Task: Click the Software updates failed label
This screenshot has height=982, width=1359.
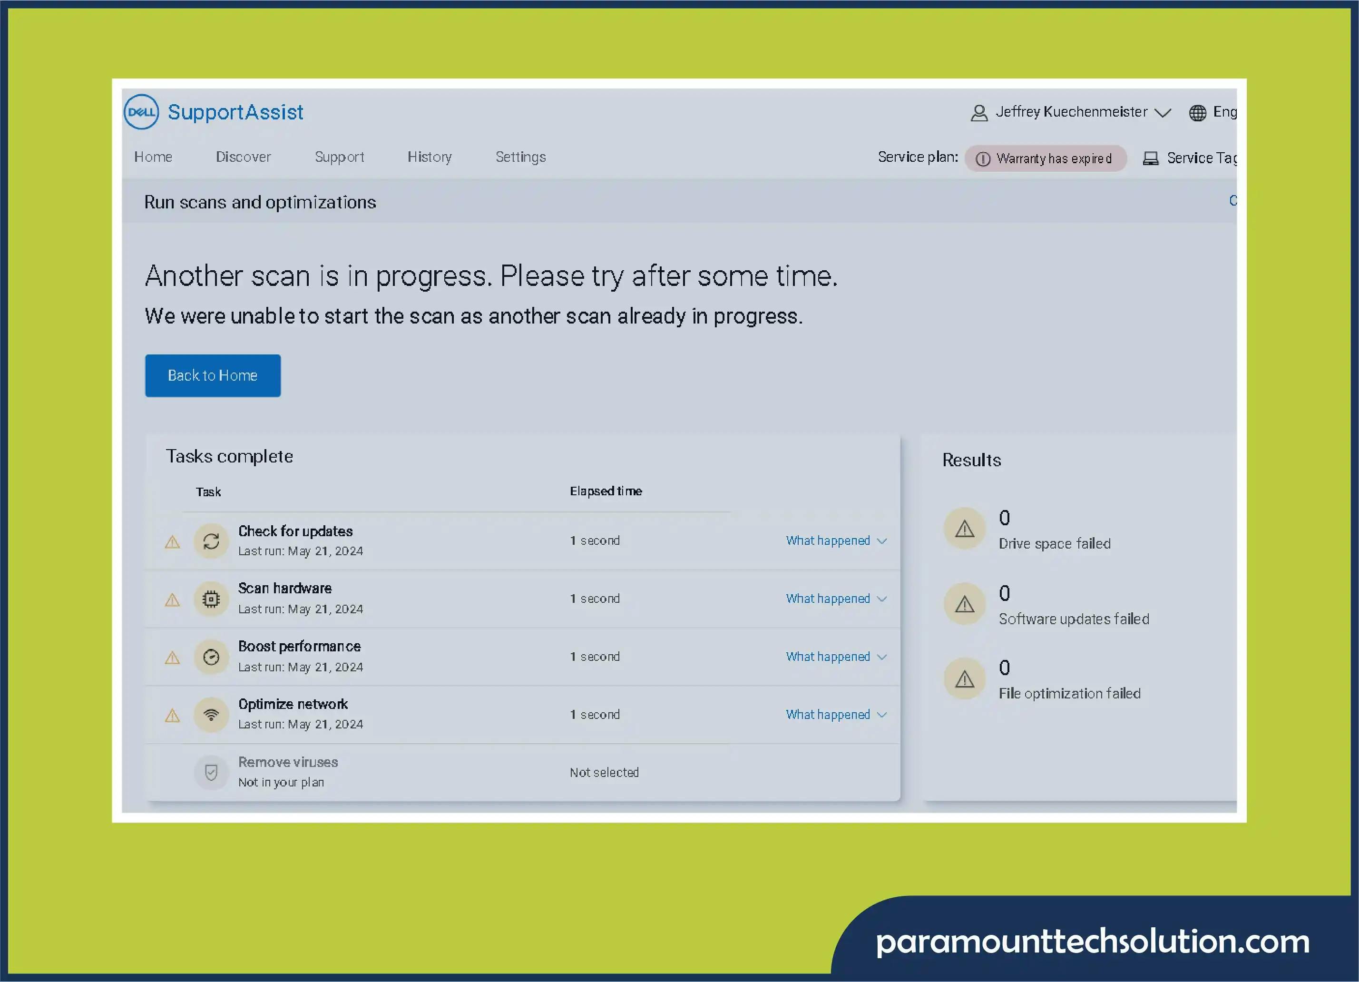Action: click(1074, 619)
